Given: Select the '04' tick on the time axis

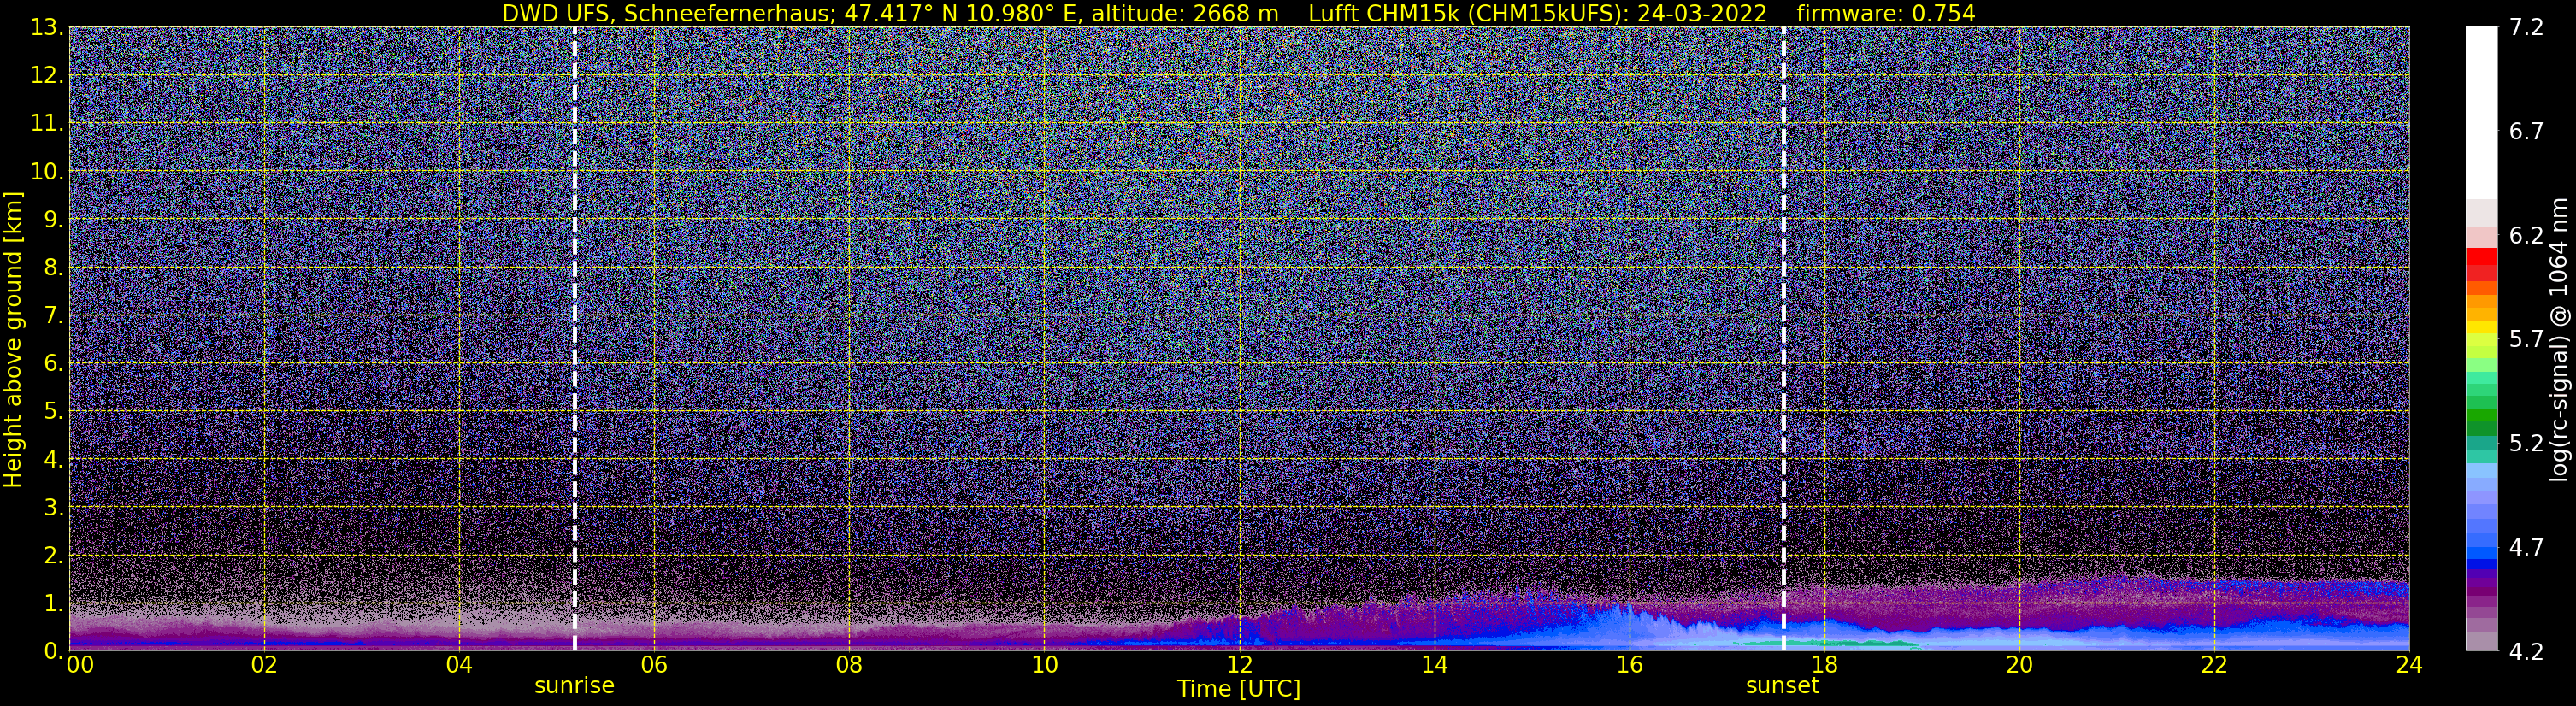Looking at the screenshot, I should tap(459, 666).
